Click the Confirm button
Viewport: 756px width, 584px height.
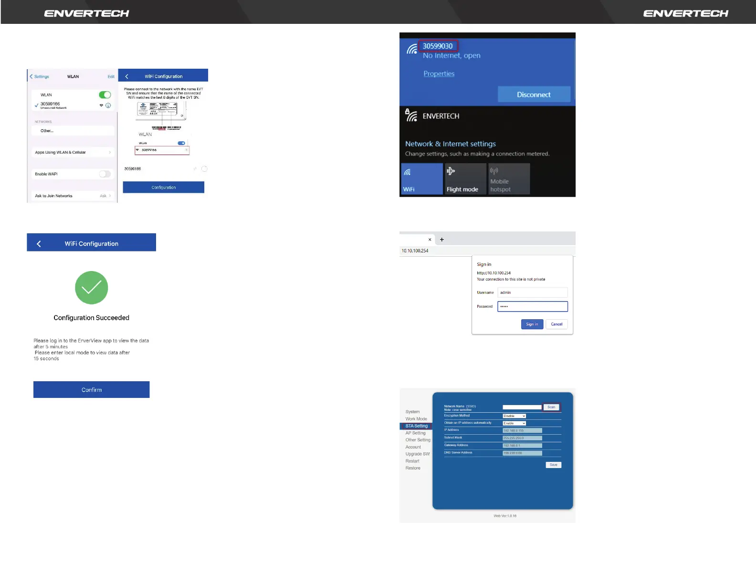pos(92,390)
